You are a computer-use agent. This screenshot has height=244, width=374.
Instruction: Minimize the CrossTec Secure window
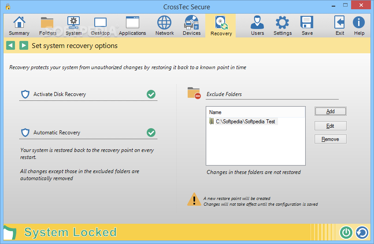tap(333, 5)
